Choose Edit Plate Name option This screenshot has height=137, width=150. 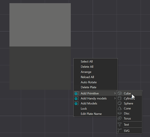click(91, 114)
